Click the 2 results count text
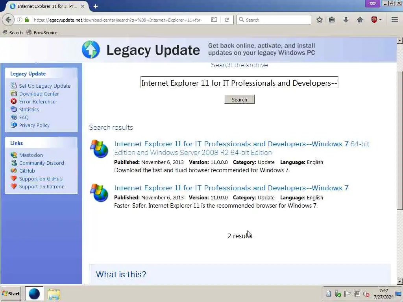The width and height of the screenshot is (403, 302). click(240, 236)
